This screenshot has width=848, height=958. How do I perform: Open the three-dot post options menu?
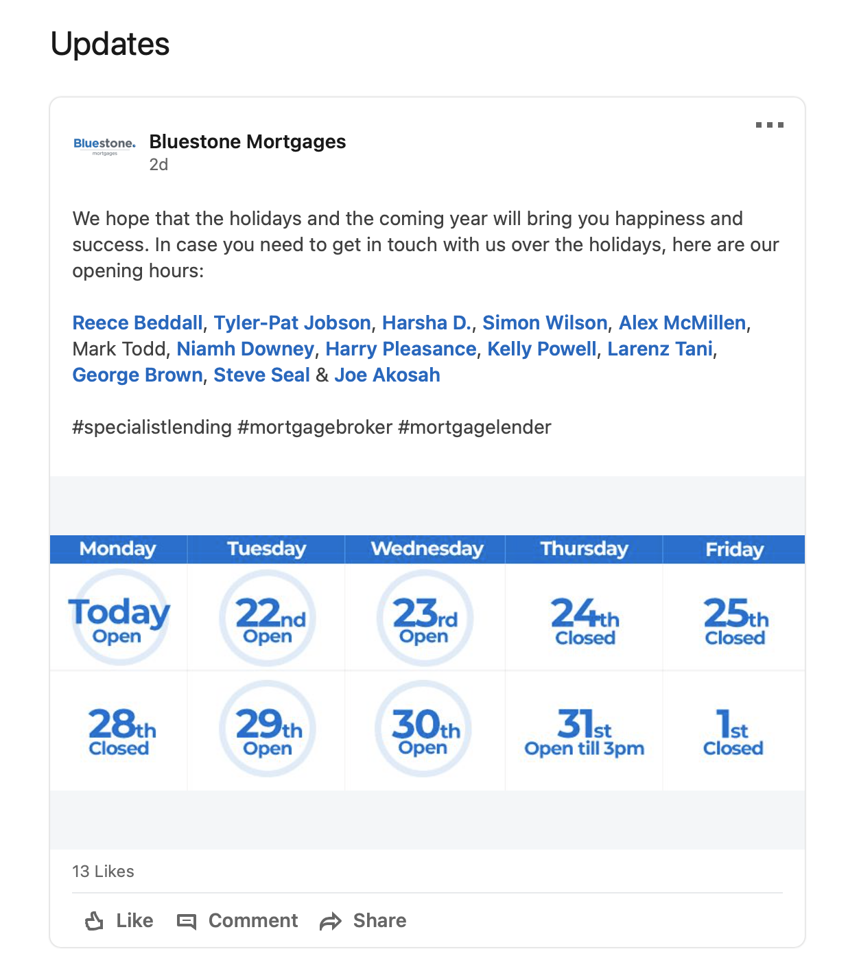769,125
